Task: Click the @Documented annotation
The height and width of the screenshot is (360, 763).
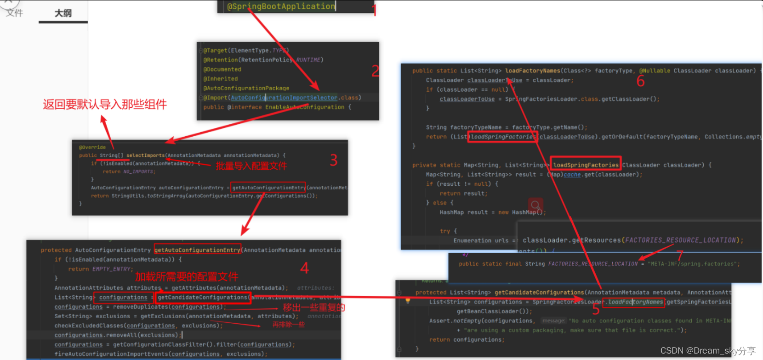Action: (222, 69)
